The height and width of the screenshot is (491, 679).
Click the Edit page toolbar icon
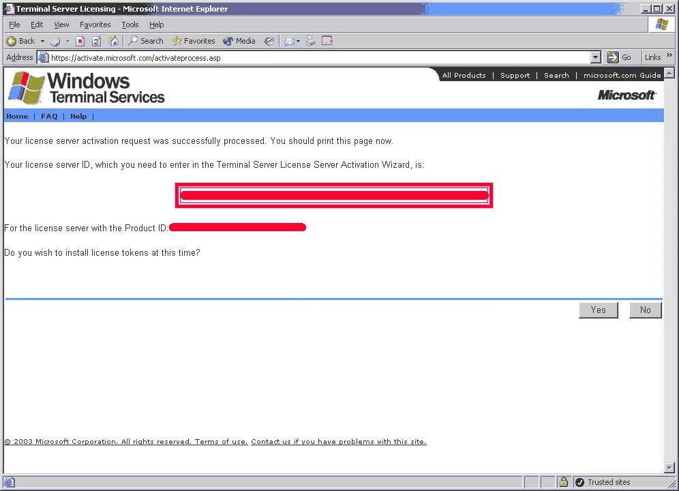point(327,41)
